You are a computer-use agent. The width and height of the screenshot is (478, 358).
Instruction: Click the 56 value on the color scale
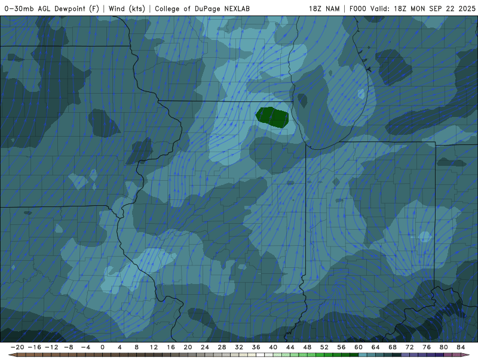[341, 347]
